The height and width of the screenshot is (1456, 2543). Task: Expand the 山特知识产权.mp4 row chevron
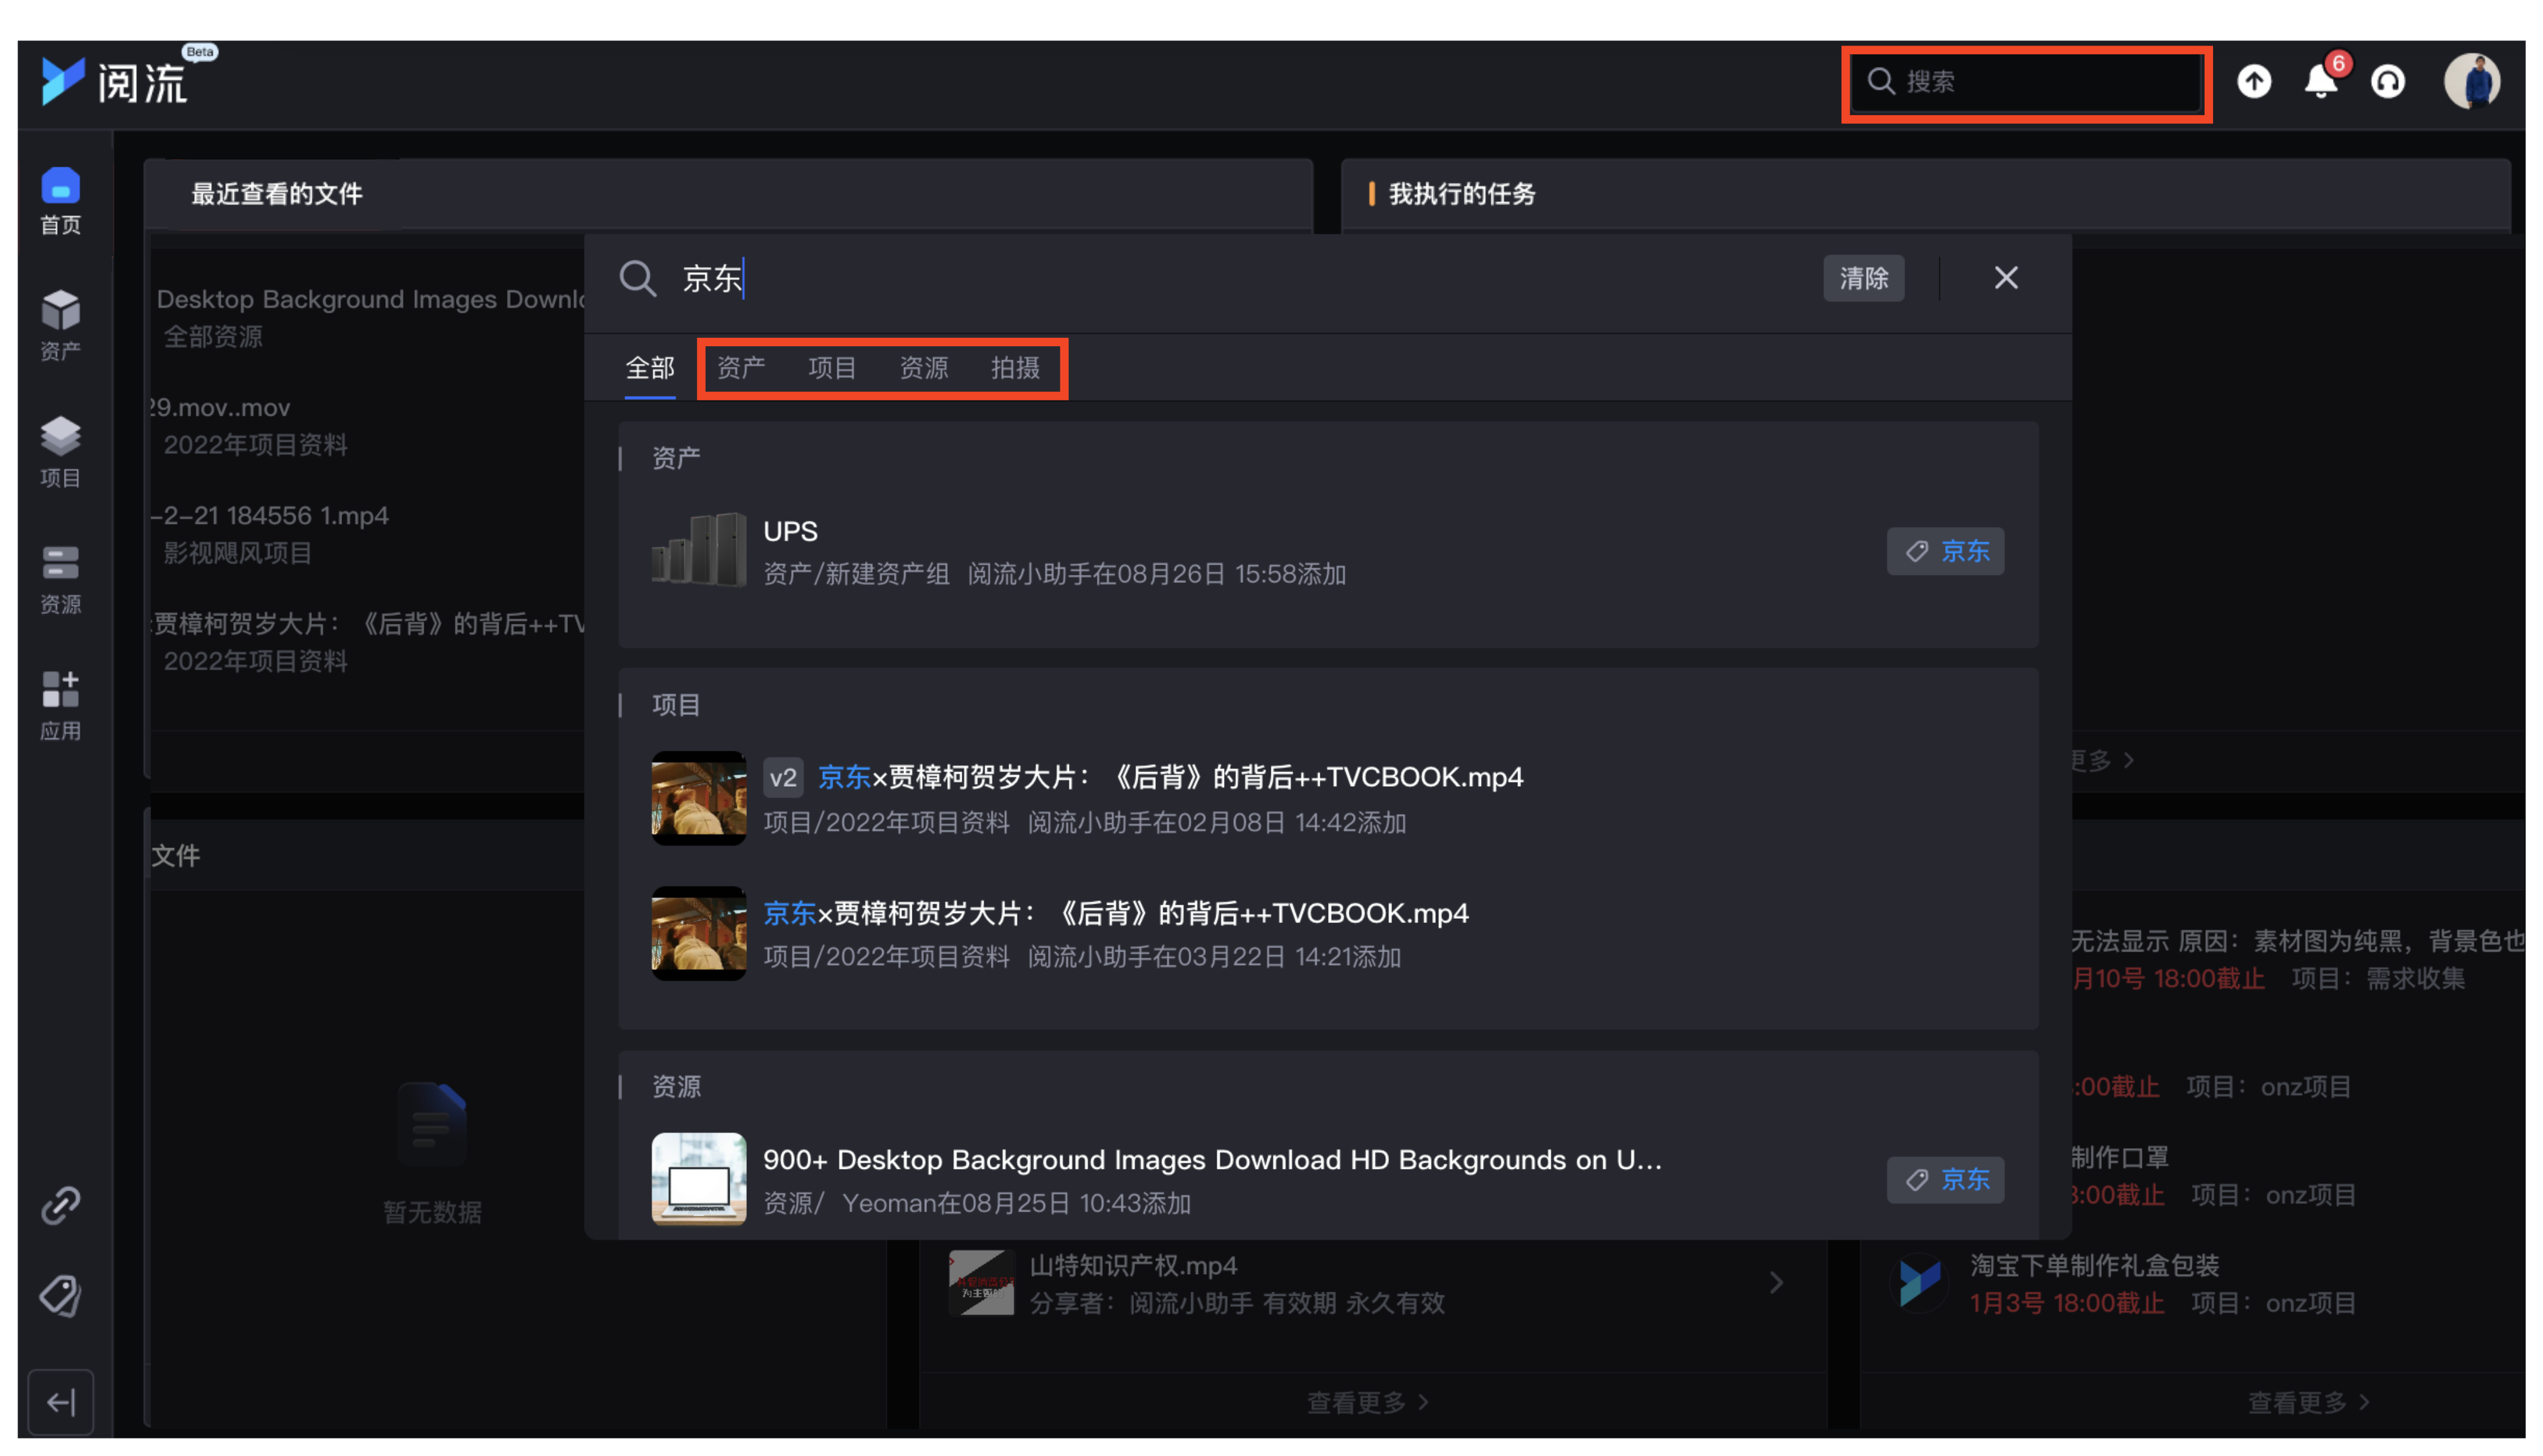click(x=1775, y=1283)
